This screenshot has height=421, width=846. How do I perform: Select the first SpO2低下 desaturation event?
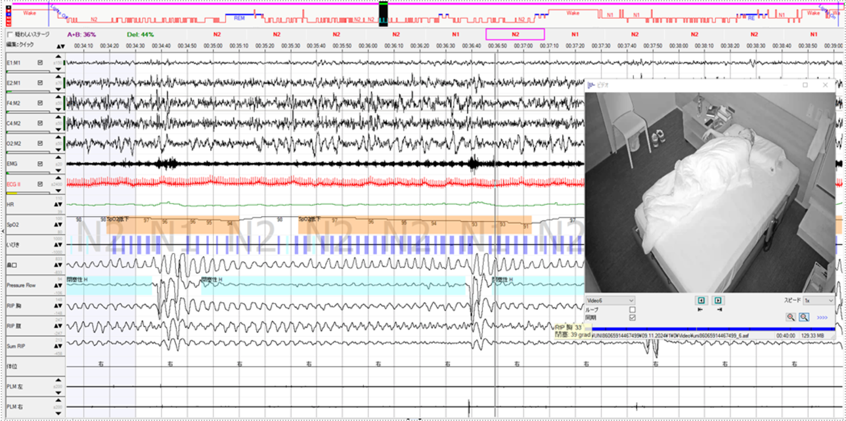coord(172,224)
